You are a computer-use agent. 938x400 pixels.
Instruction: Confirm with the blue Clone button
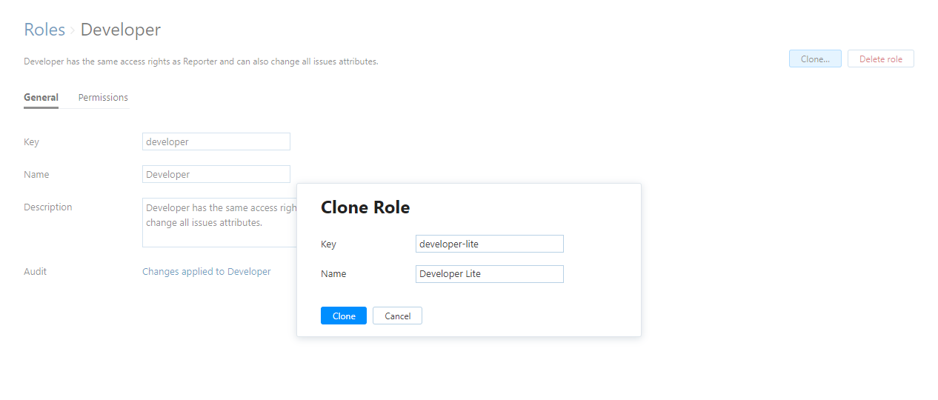click(x=344, y=316)
